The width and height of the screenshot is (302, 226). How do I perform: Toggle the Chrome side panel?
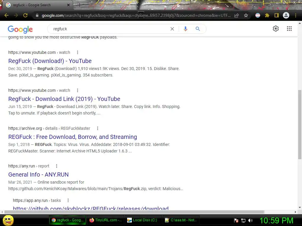pyautogui.click(x=277, y=15)
